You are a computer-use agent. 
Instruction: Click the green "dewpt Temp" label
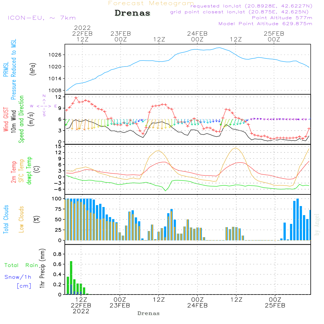[29, 170]
